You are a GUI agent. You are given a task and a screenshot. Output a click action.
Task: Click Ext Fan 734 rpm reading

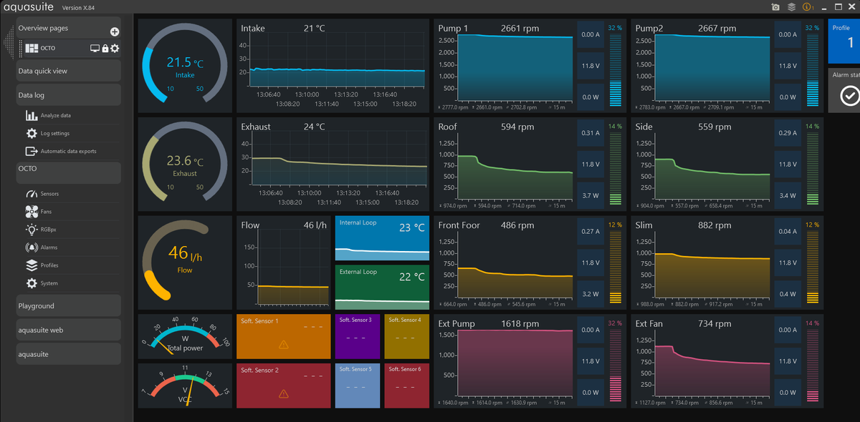(x=715, y=323)
